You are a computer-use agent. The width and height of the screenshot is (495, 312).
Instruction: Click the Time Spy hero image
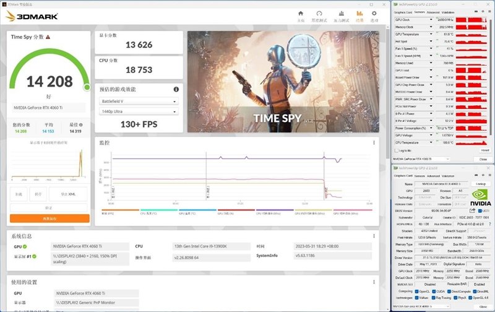[x=283, y=82]
